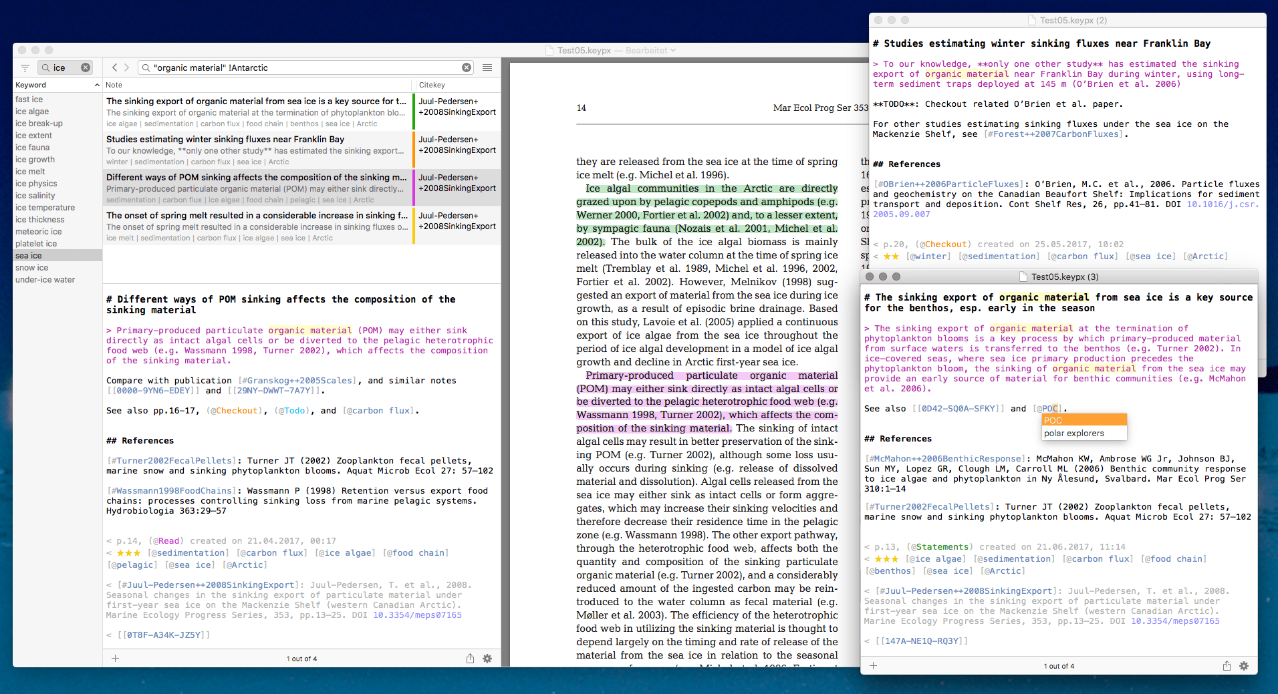Add a new note in the main window
This screenshot has width=1278, height=694.
pos(115,659)
